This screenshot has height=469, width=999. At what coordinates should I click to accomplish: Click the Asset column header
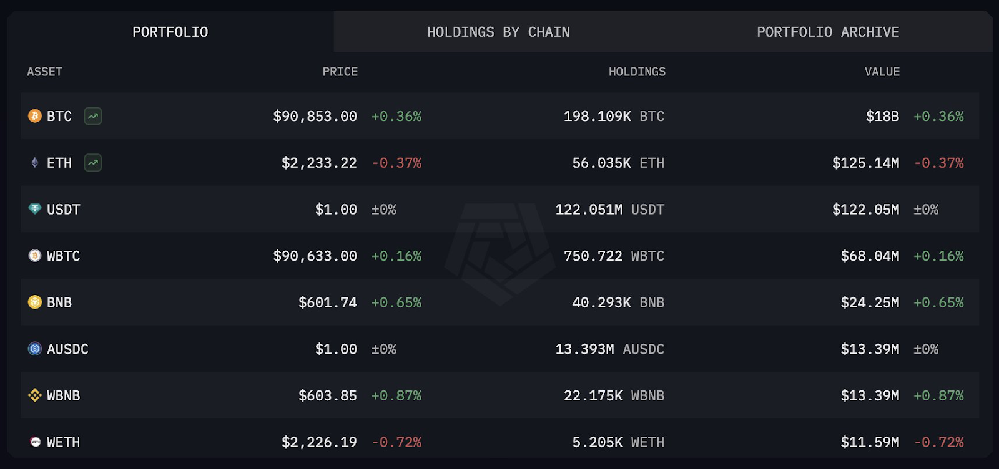44,72
